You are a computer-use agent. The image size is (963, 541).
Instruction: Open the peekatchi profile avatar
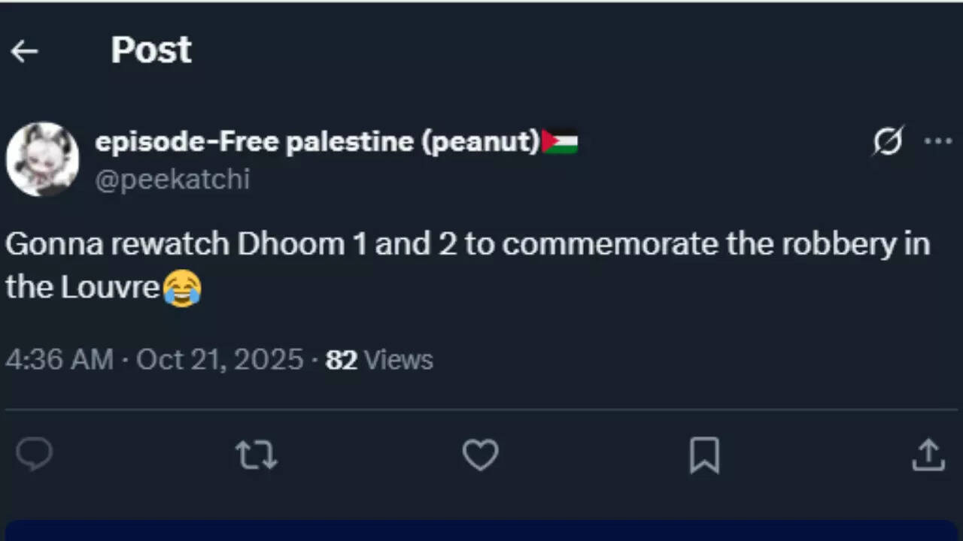click(x=43, y=159)
